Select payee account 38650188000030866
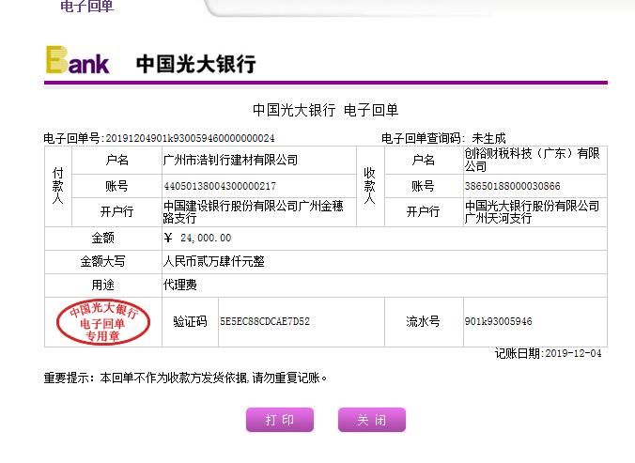The image size is (635, 463). (x=512, y=186)
